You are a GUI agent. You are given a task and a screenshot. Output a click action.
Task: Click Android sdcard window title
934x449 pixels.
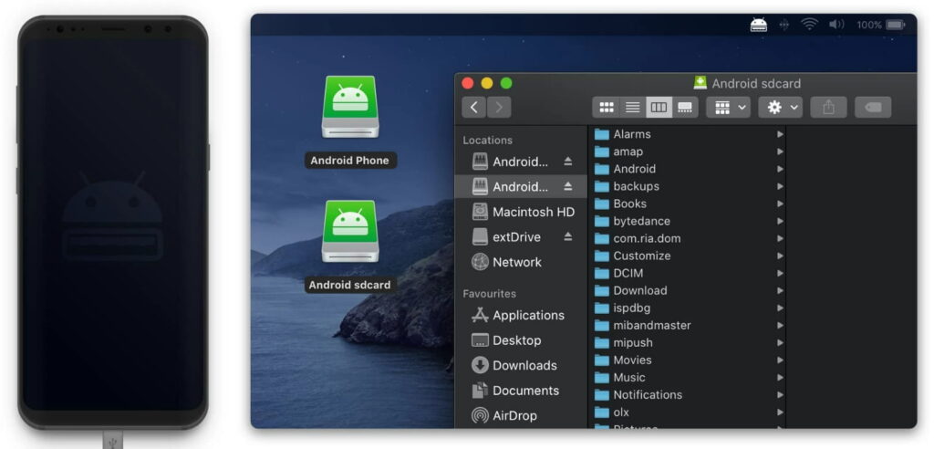pyautogui.click(x=756, y=83)
